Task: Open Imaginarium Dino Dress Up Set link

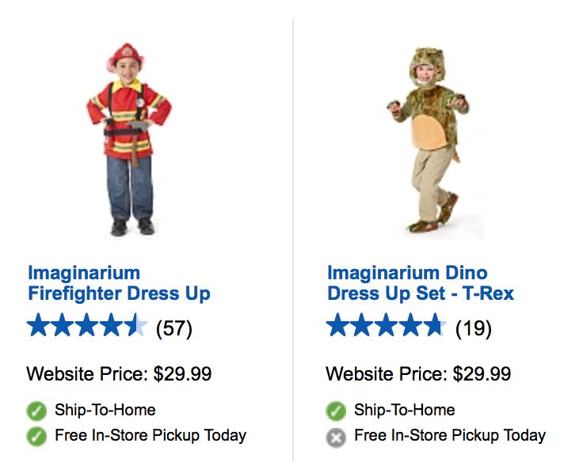Action: tap(420, 284)
